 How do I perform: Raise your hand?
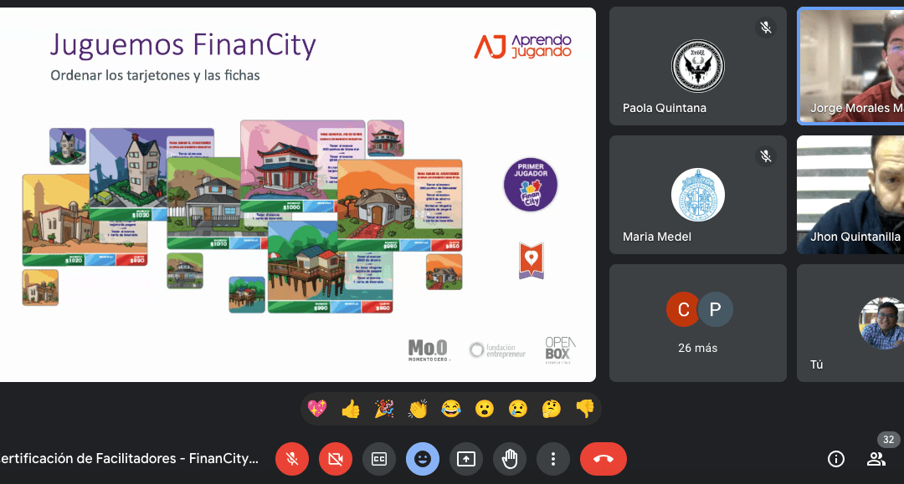pos(510,459)
